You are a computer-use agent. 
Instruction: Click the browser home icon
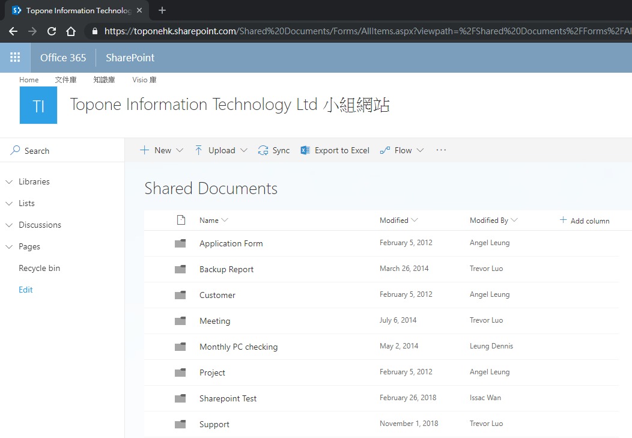coord(71,31)
